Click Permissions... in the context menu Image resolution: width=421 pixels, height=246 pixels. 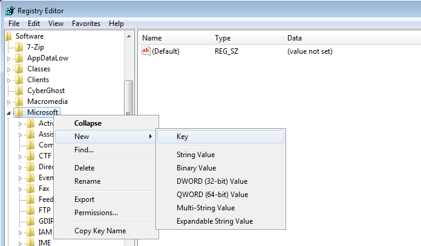click(96, 213)
